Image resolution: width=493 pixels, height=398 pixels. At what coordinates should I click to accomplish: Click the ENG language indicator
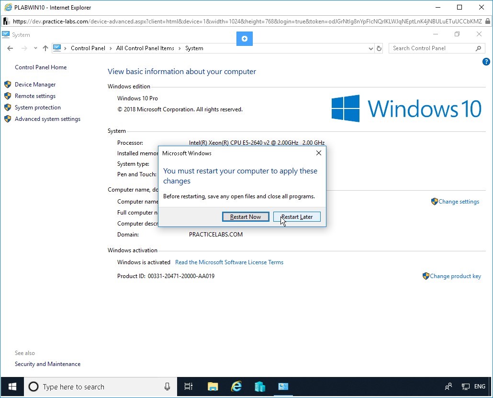[x=480, y=387]
